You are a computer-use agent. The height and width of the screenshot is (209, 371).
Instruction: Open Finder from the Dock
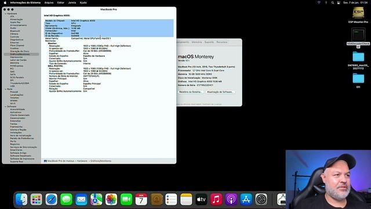(21, 199)
